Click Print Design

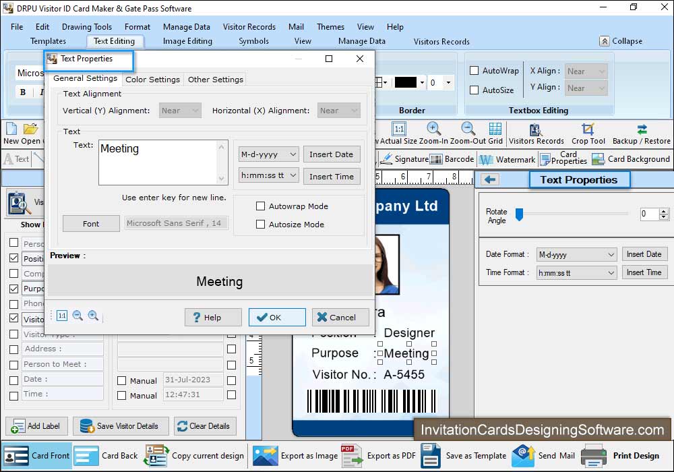(620, 456)
